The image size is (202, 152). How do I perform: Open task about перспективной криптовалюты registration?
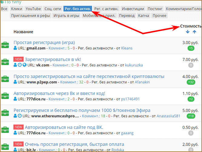89,76
